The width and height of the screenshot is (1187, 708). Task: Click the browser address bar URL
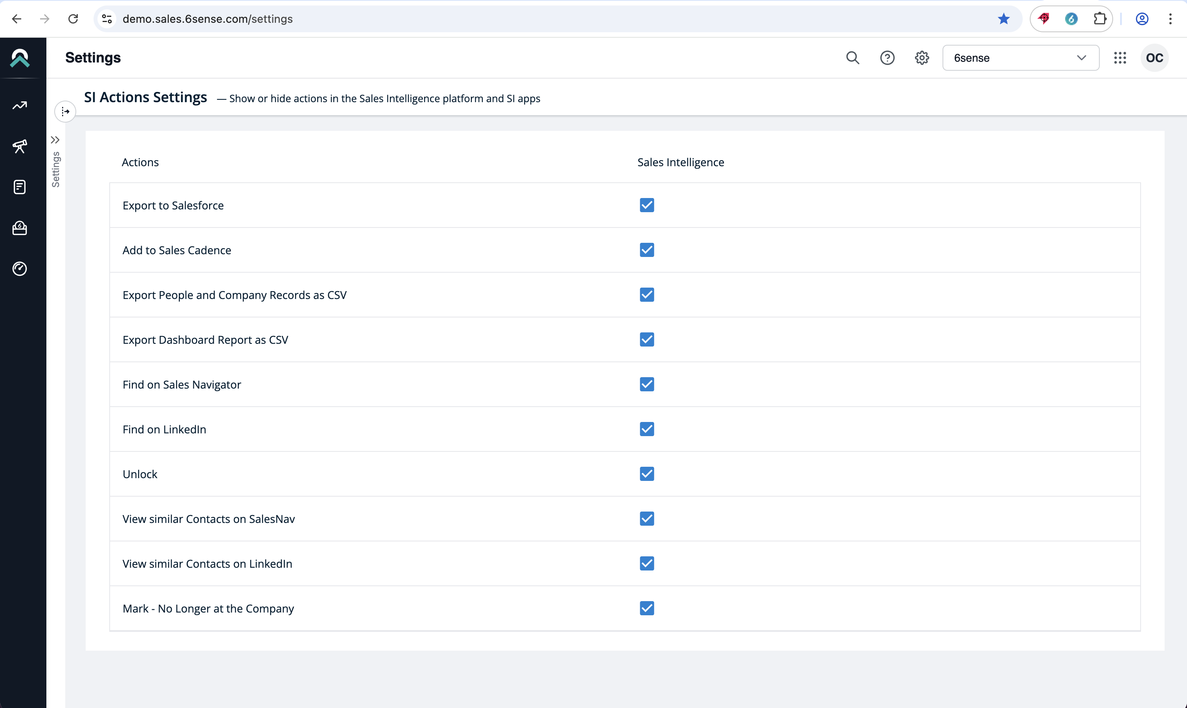[x=208, y=18]
